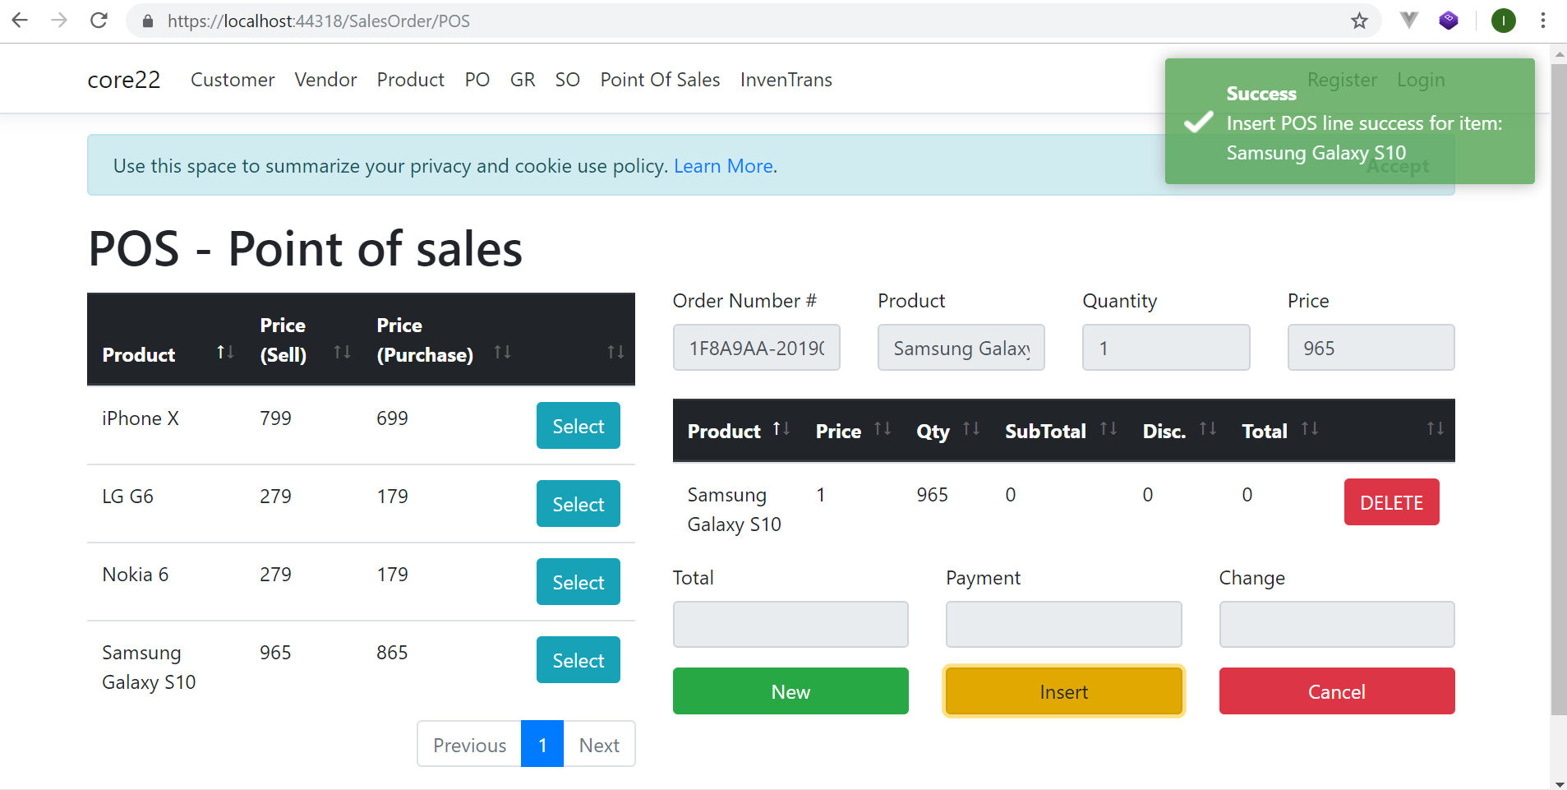Go to Previous page of products
Screen dimensions: 1567x790
point(469,745)
